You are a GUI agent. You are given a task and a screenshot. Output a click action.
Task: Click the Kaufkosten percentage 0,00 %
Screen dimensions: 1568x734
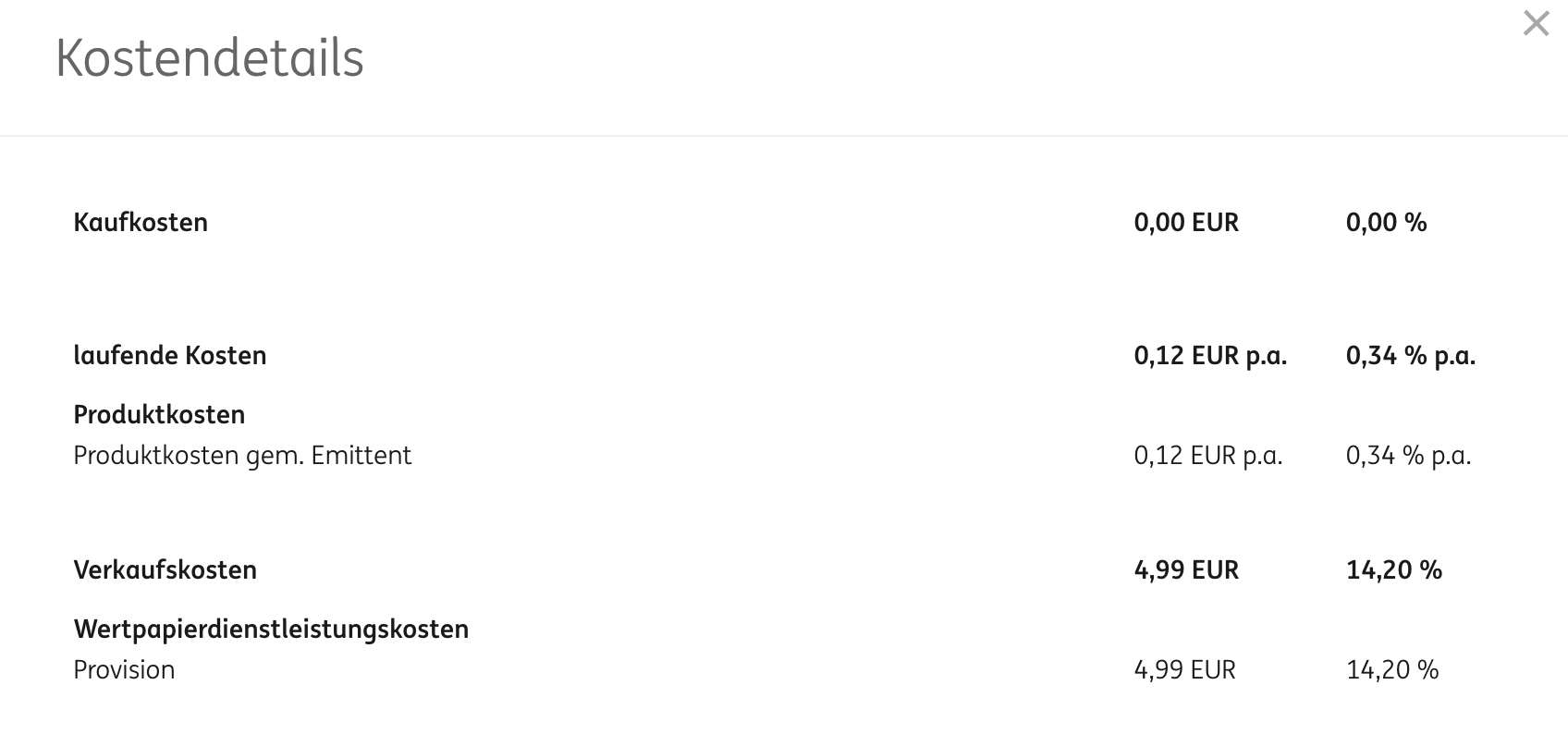tap(1386, 223)
